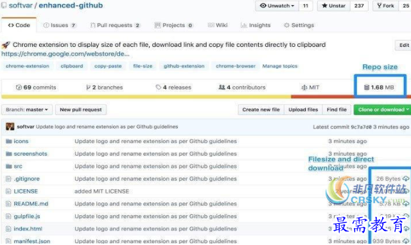
Task: Click the icons folder icon
Action: point(9,141)
